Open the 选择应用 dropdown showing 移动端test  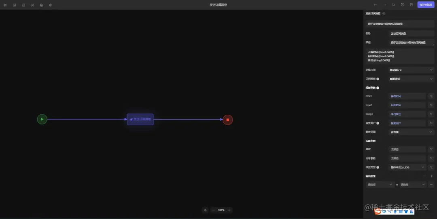[x=412, y=70]
